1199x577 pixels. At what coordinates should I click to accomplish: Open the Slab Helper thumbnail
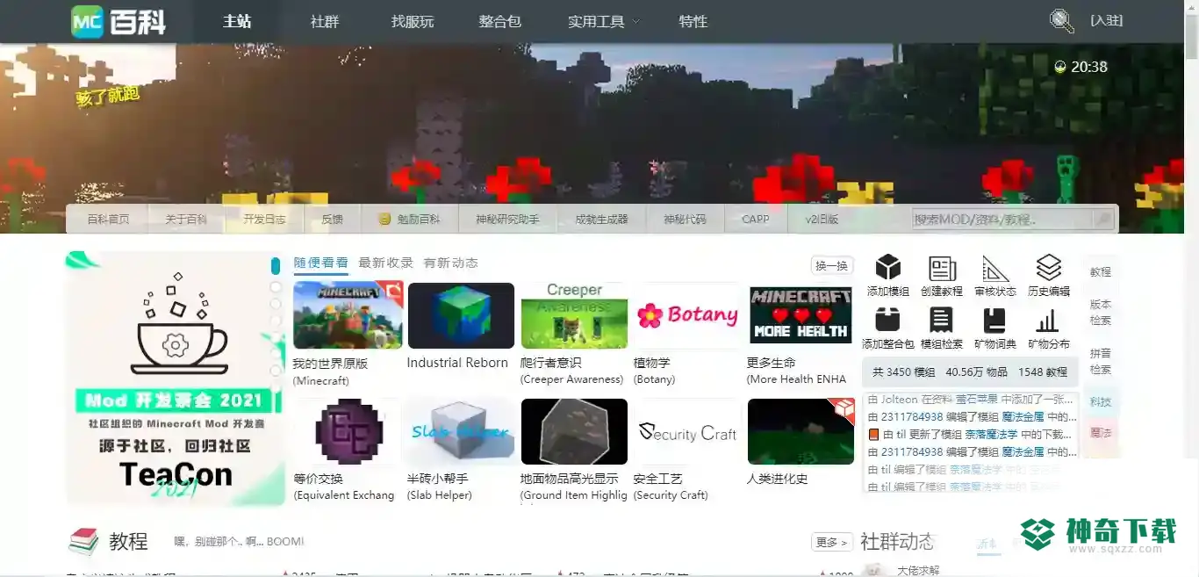461,431
